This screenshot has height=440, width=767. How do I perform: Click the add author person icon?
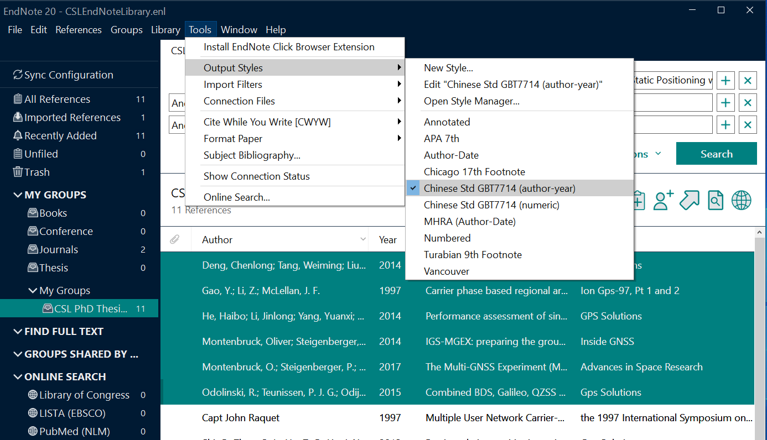(x=663, y=200)
